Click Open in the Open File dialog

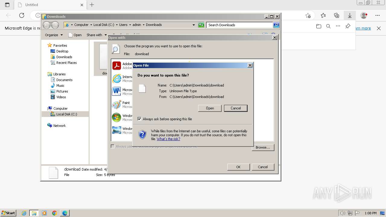point(210,108)
